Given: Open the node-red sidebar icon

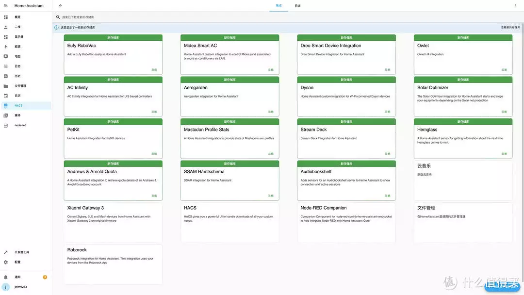Looking at the screenshot, I should click(6, 125).
